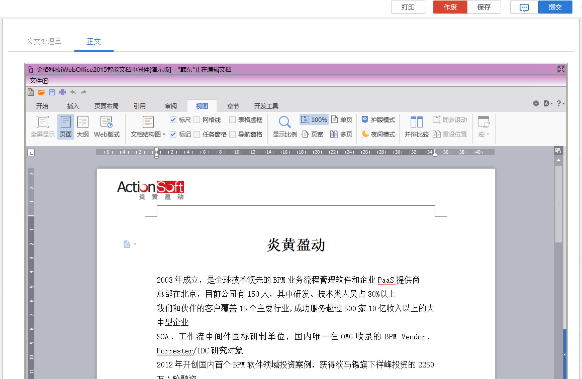Click the tab-stop selector at ruler corner

[x=31, y=152]
